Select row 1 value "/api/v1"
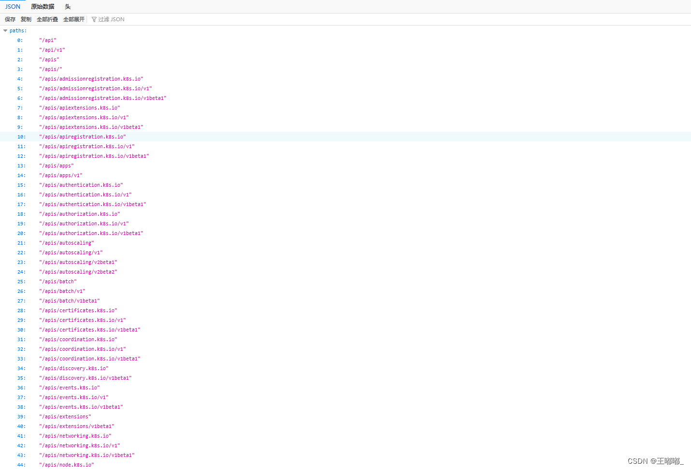 (52, 50)
